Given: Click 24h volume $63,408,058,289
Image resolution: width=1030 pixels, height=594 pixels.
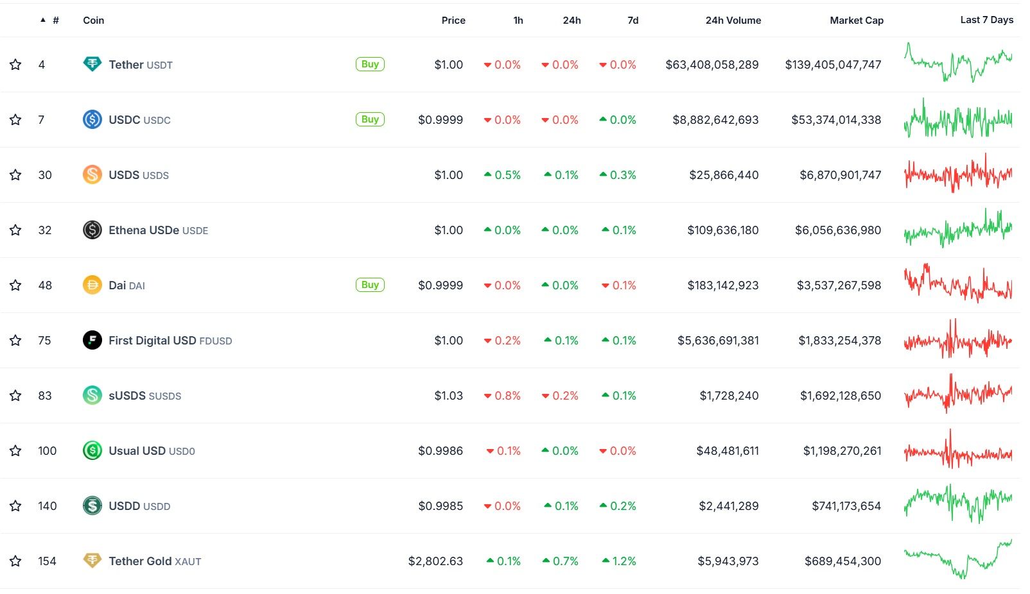Looking at the screenshot, I should click(712, 65).
